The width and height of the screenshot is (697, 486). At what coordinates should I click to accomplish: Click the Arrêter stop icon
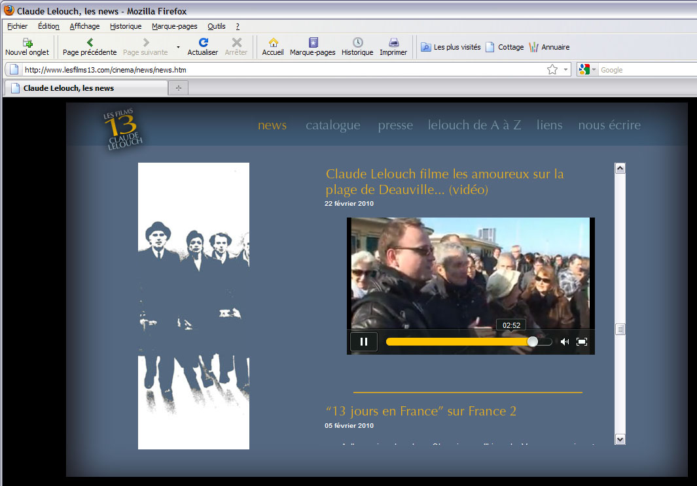[236, 42]
